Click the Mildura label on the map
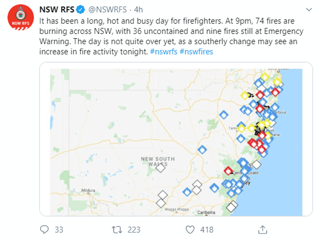320x239 pixels. pos(88,190)
